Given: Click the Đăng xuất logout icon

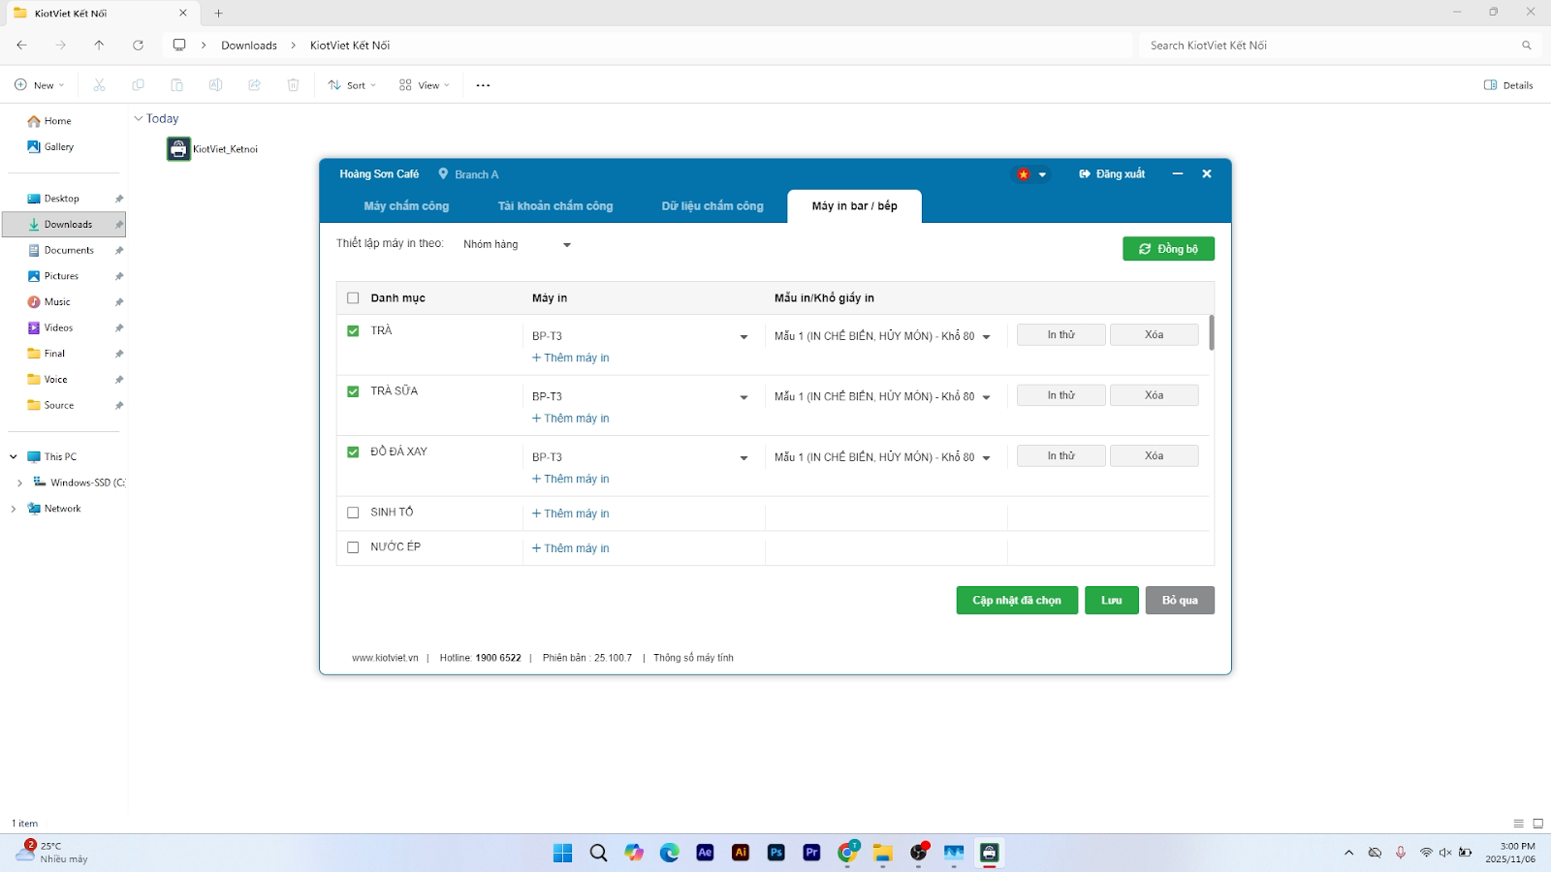Looking at the screenshot, I should point(1085,174).
